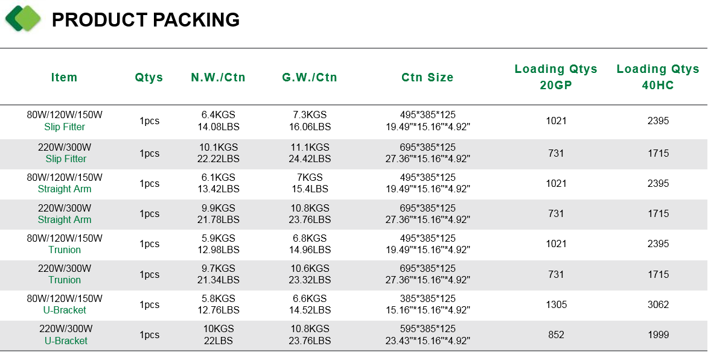Click the Ctn Size column header
This screenshot has width=708, height=352.
pyautogui.click(x=427, y=77)
